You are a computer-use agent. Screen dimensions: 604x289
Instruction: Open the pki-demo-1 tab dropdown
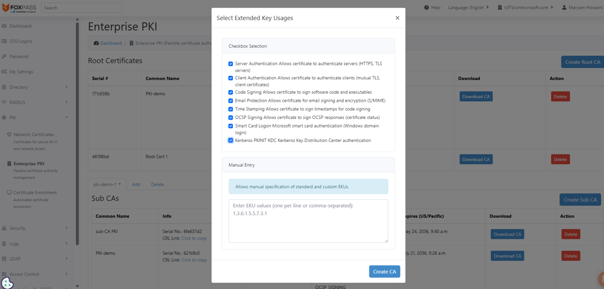108,184
